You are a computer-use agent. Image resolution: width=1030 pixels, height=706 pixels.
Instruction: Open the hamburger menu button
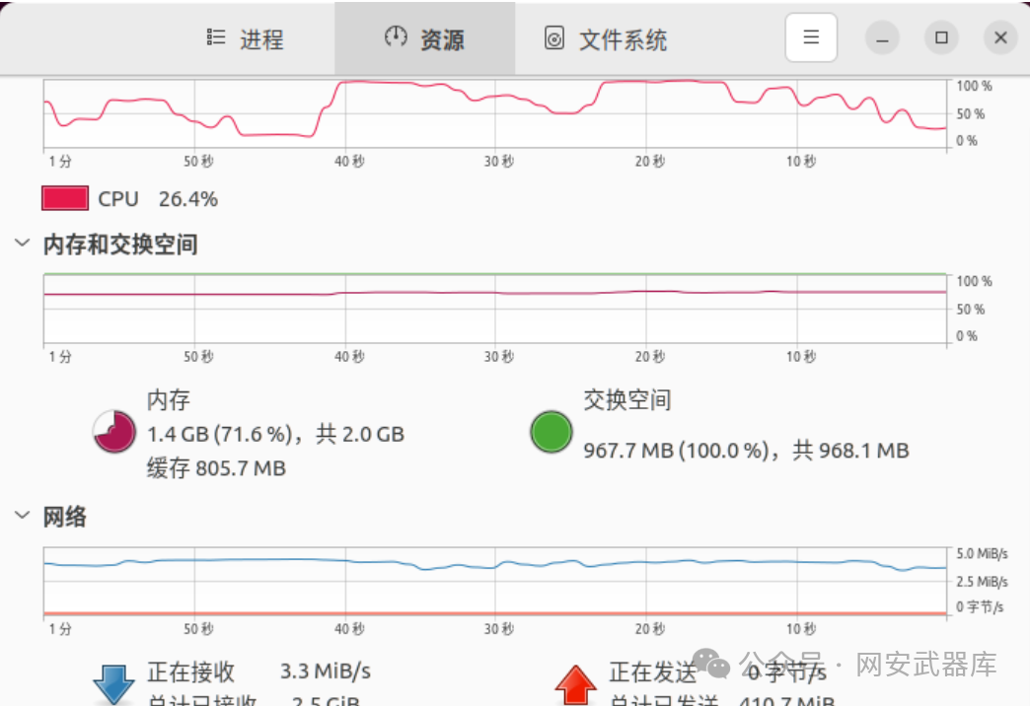pyautogui.click(x=811, y=37)
